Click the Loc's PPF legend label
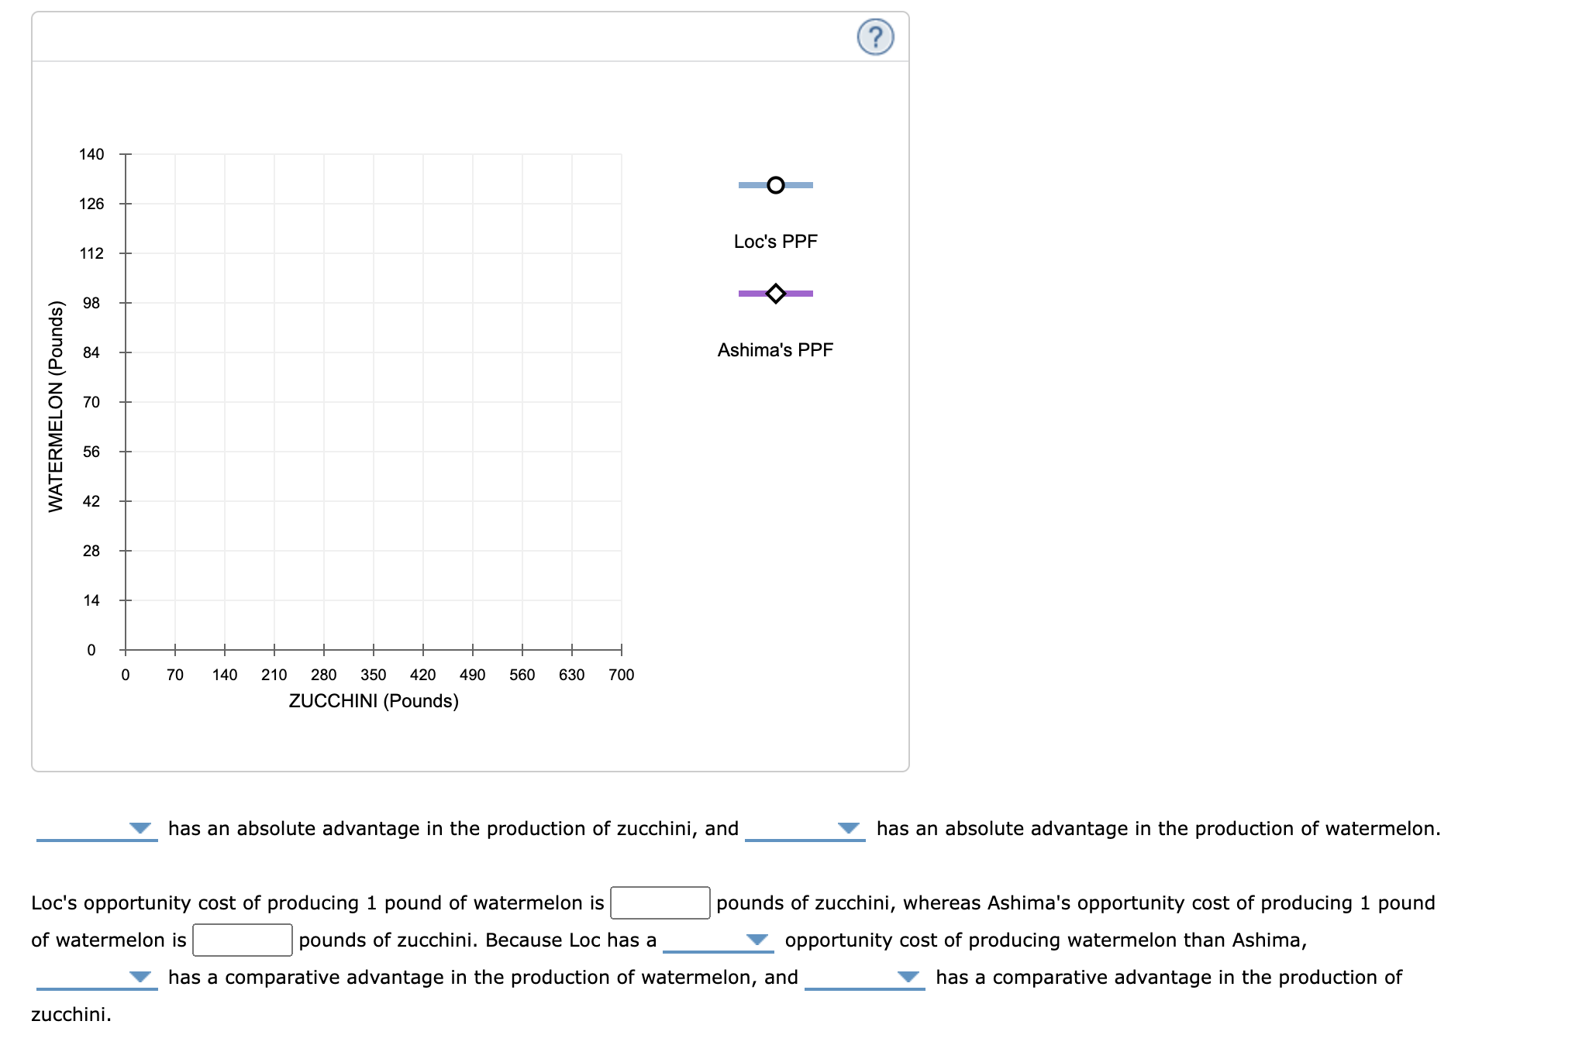 point(775,242)
